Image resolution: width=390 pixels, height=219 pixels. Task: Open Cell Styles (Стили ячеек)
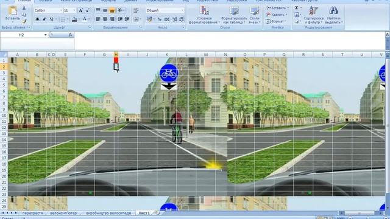254,15
